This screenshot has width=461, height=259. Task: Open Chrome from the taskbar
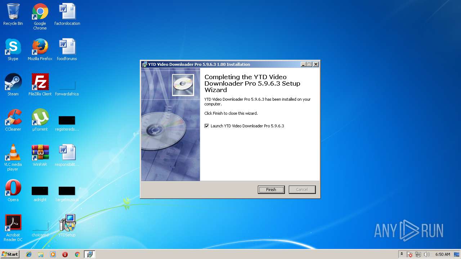click(x=77, y=254)
